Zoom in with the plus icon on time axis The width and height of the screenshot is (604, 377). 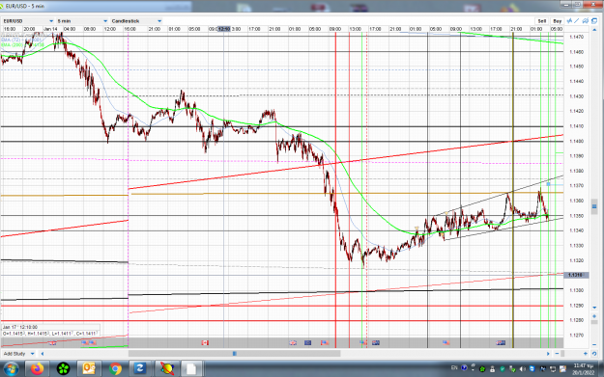tap(586, 354)
